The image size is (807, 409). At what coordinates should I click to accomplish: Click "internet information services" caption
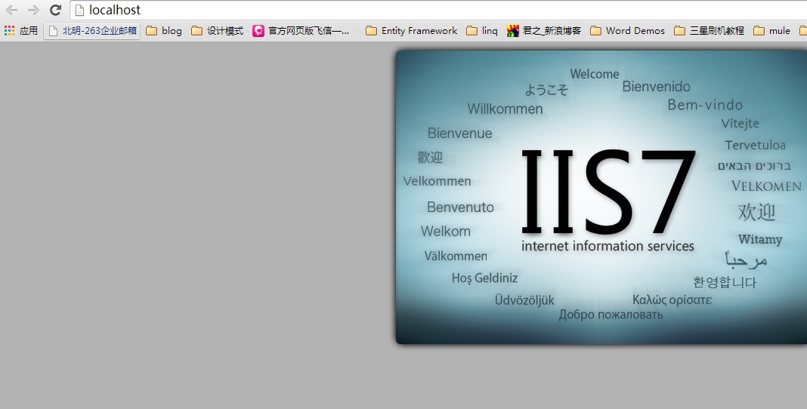[x=608, y=246]
